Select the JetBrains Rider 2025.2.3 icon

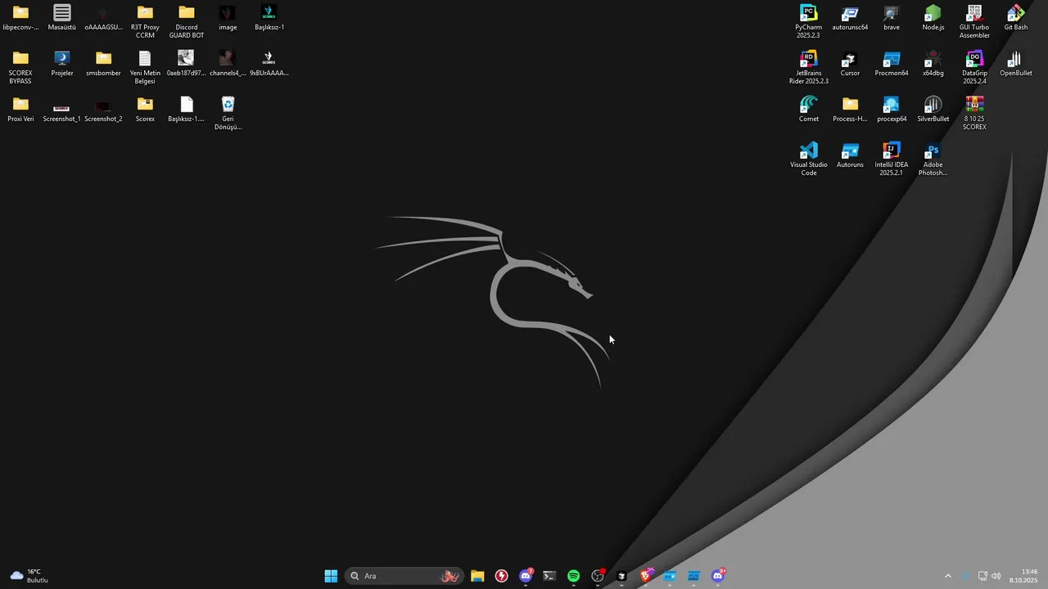click(808, 67)
